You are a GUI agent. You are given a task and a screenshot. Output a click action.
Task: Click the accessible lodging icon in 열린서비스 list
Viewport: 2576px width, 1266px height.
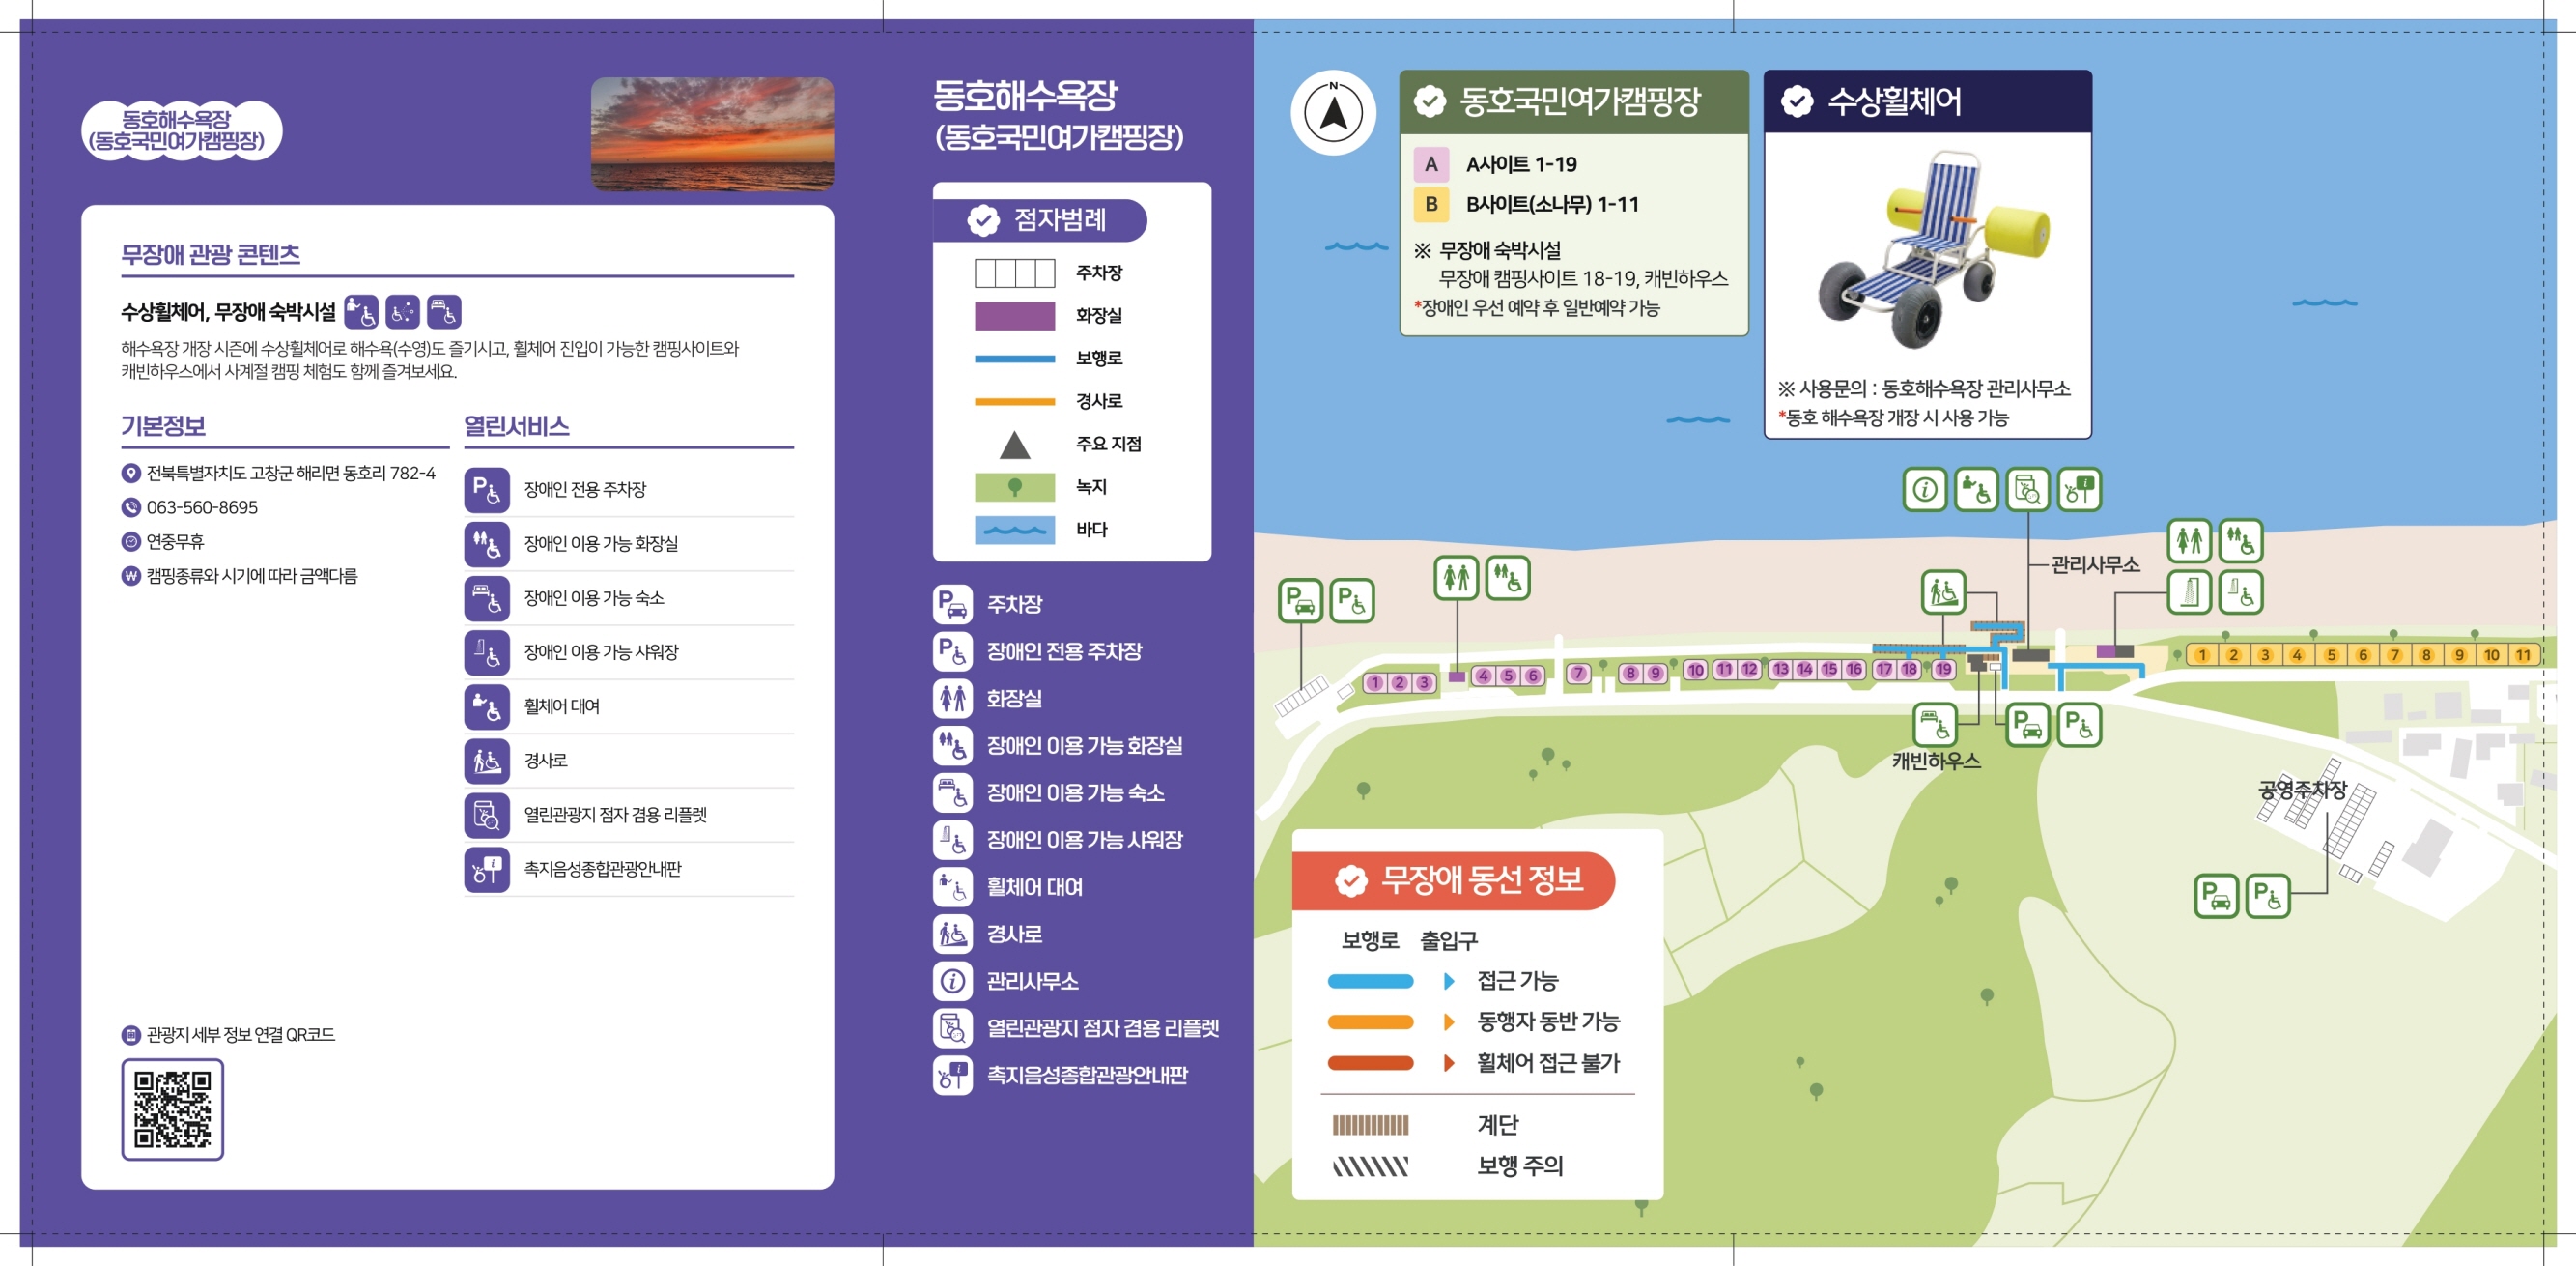coord(487,597)
